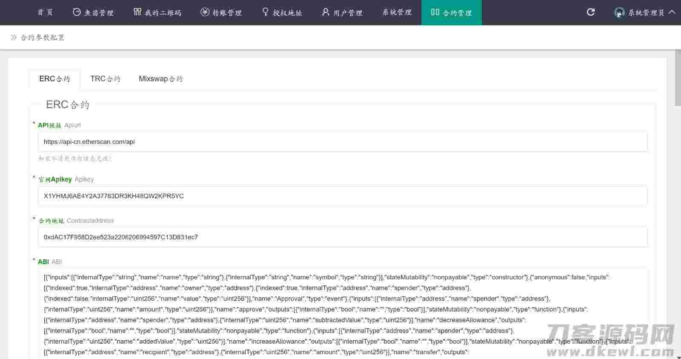Screen dimensions: 681x359
Task: Click into the API接口 Apiurl field
Action: (x=342, y=142)
